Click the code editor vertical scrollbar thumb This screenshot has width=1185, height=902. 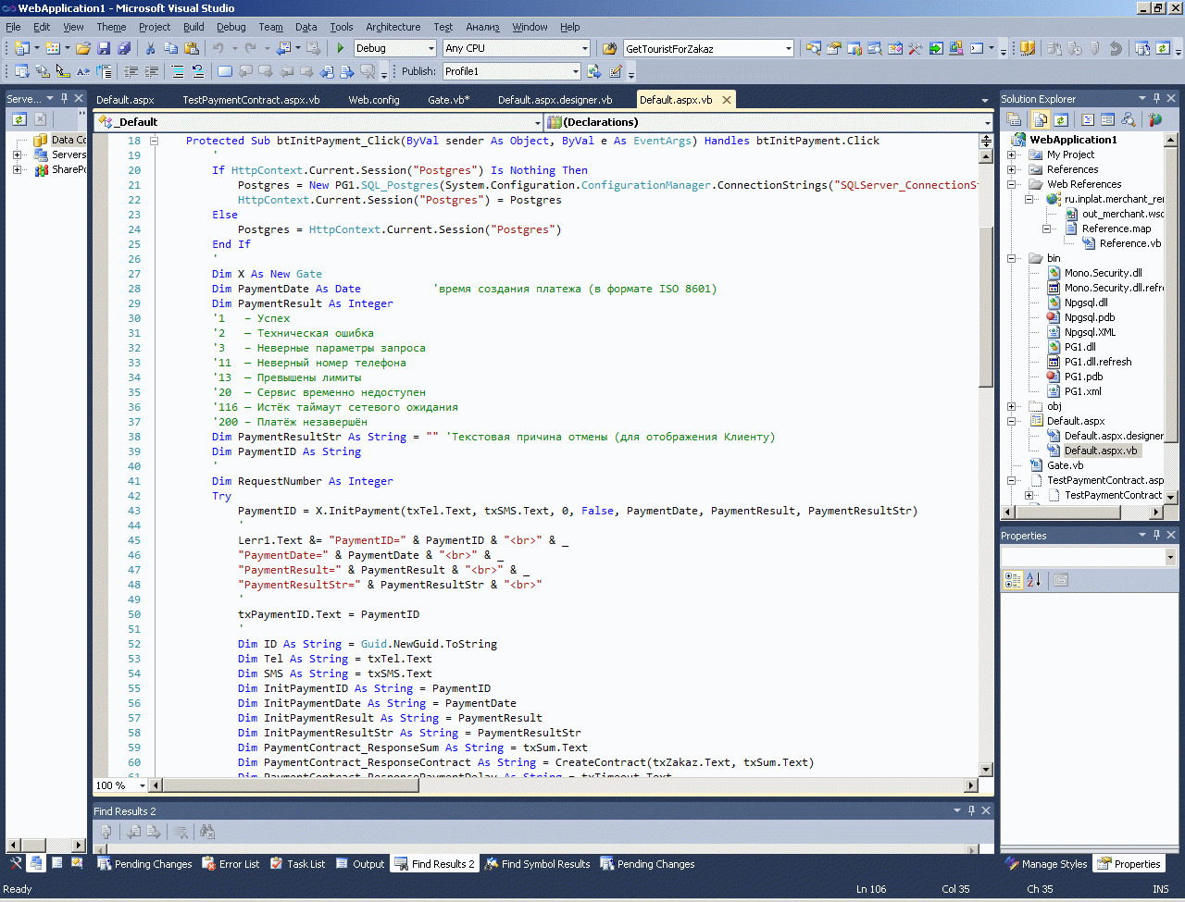tap(986, 305)
